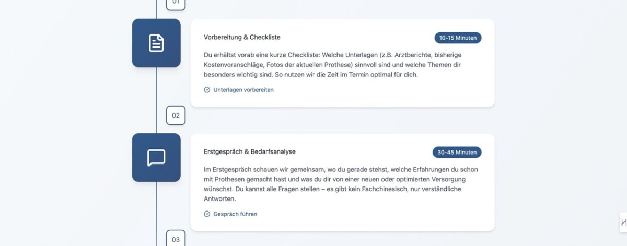Click check-circle icon beside Gespräch führen
The image size is (627, 246).
click(x=207, y=214)
